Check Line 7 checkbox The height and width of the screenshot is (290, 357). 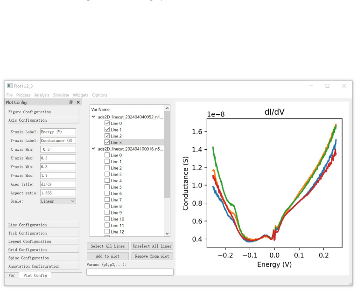pyautogui.click(x=107, y=200)
